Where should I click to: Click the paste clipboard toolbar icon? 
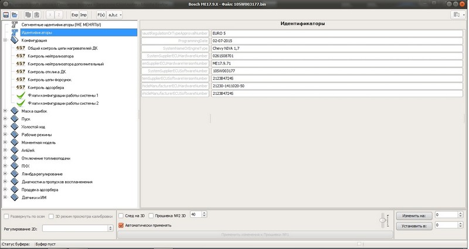point(36,14)
